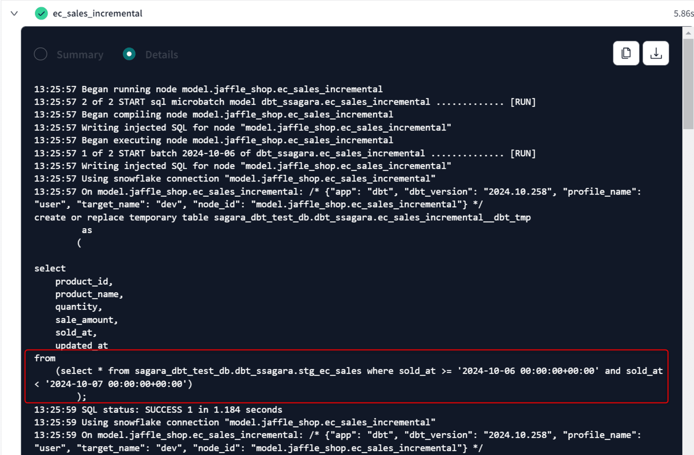Click the ec_sales_incremental step title
Viewport: 694px width, 455px height.
(x=98, y=14)
